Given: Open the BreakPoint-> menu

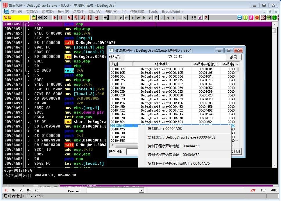Looking at the screenshot, I should pos(173,11).
